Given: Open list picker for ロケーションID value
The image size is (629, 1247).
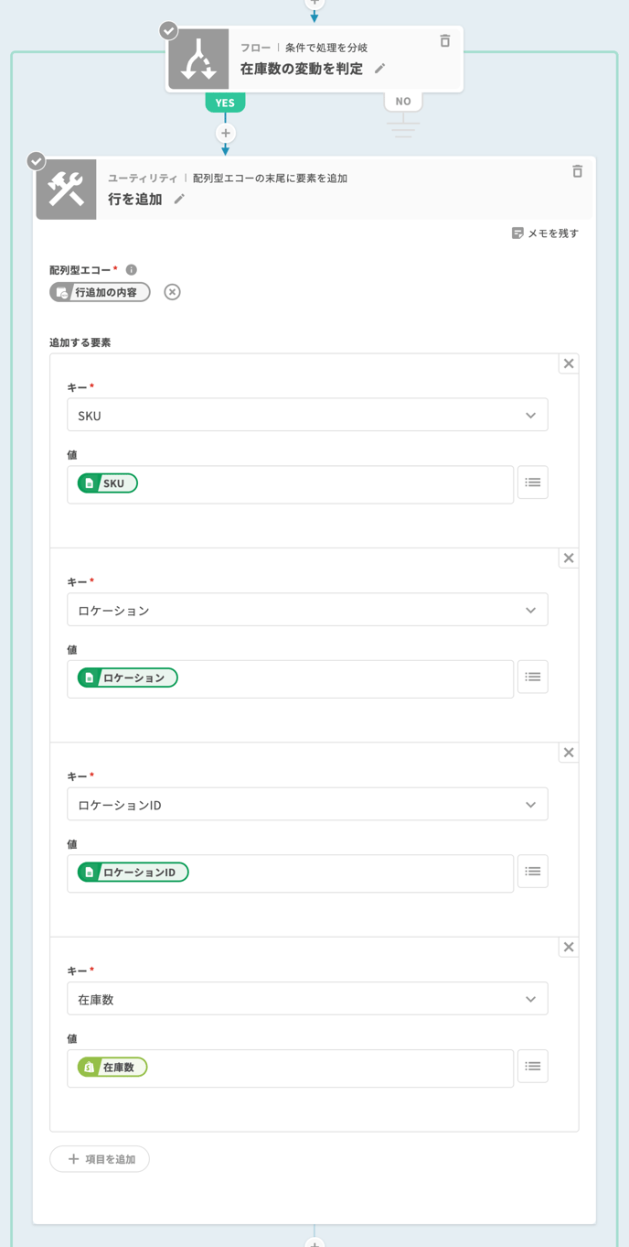Looking at the screenshot, I should (532, 872).
